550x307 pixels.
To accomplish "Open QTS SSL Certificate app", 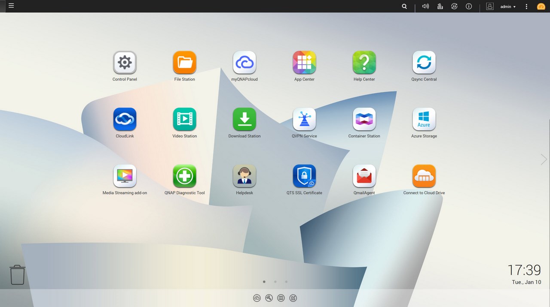I will 304,176.
